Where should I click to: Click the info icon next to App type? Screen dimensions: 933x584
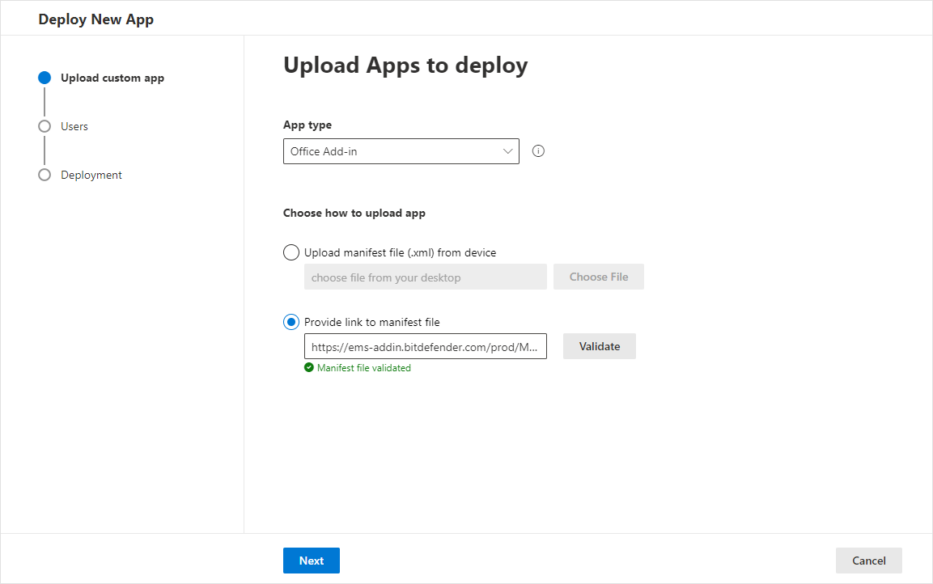click(538, 151)
